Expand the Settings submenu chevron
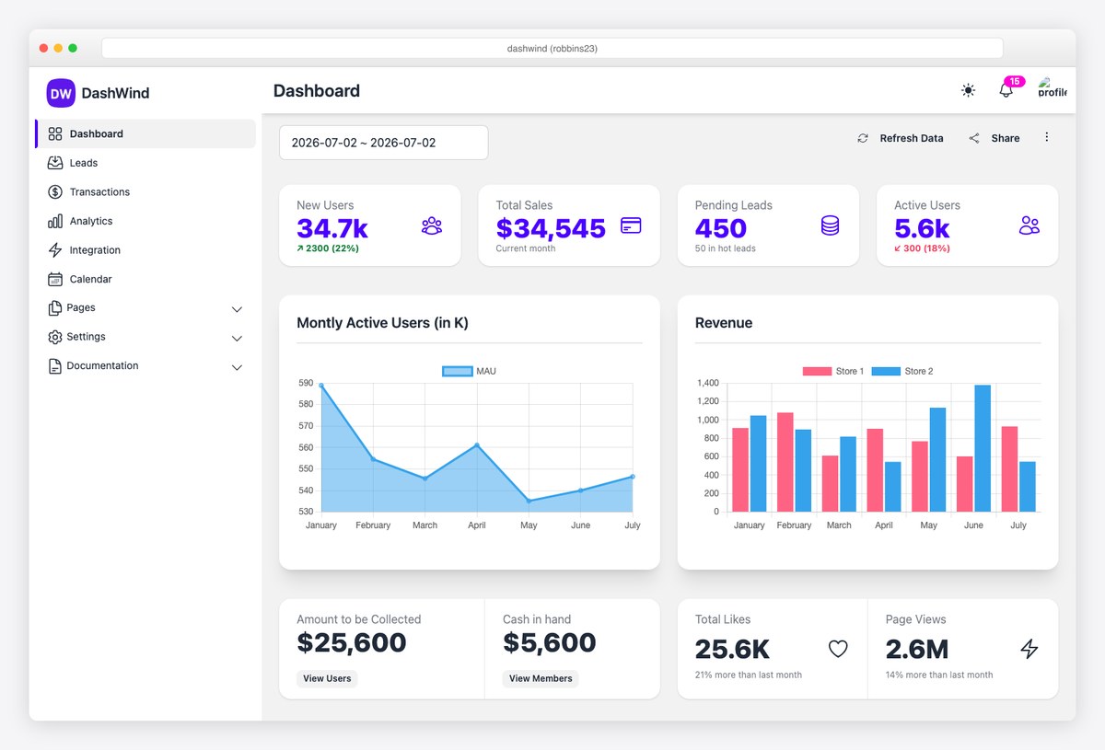The image size is (1105, 750). point(237,339)
